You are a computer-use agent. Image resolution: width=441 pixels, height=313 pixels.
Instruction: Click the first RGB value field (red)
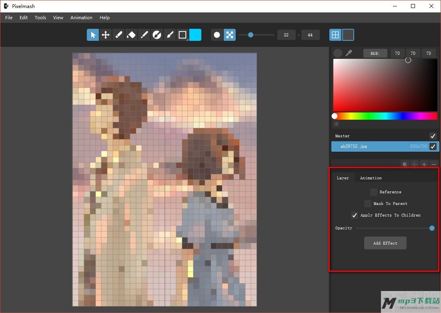(397, 53)
